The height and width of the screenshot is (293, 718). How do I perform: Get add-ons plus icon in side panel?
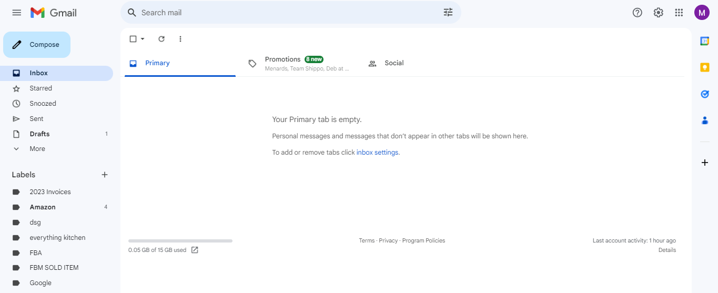tap(705, 163)
